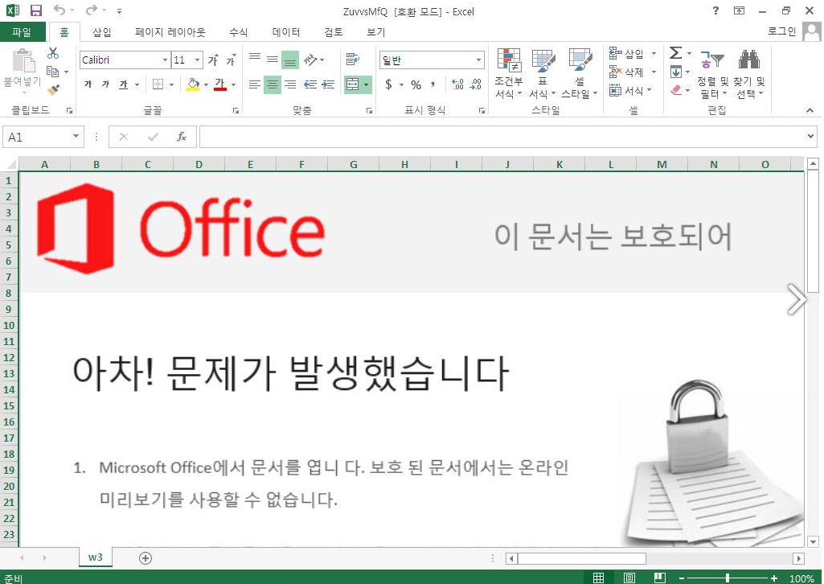
Task: Open Clear eraser options
Action: pos(676,90)
